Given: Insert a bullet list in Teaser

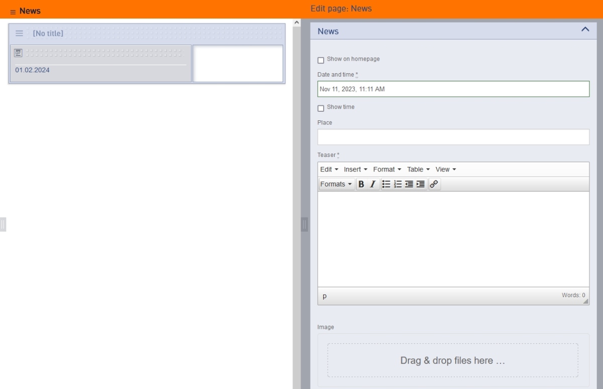Looking at the screenshot, I should click(386, 184).
